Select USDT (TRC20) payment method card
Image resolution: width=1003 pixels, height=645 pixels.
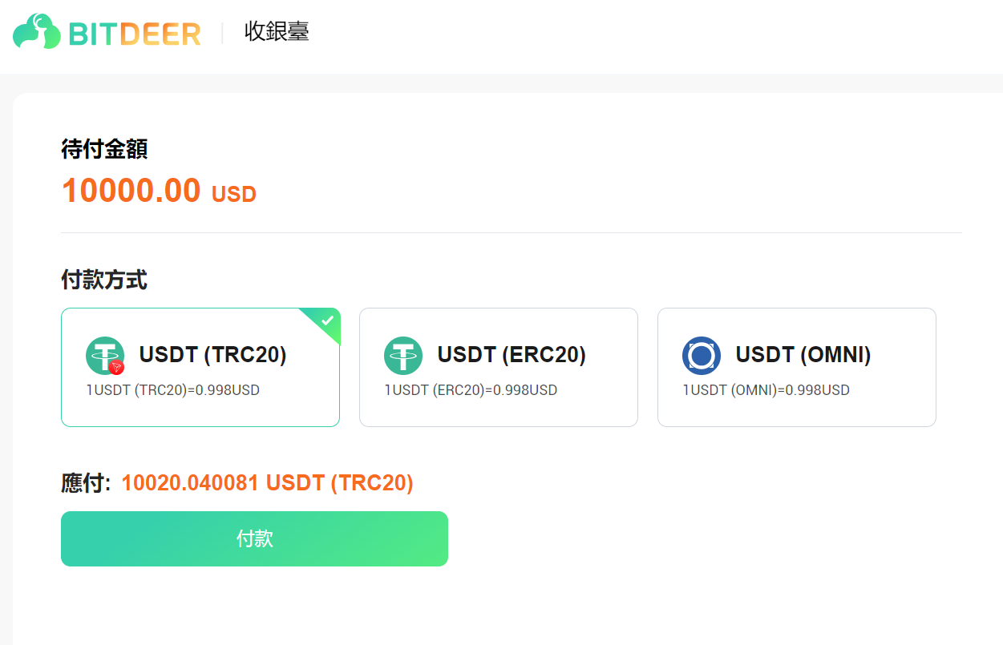[200, 368]
